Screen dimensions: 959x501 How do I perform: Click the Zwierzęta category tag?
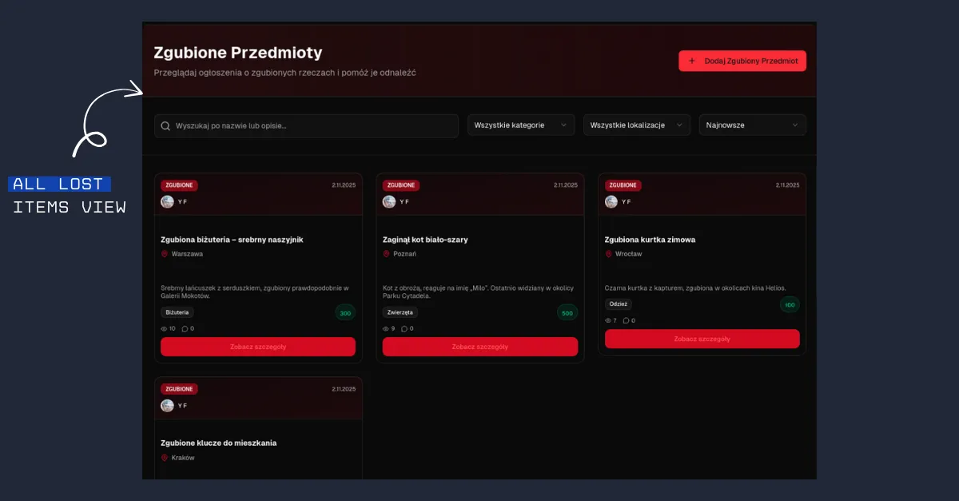(400, 312)
